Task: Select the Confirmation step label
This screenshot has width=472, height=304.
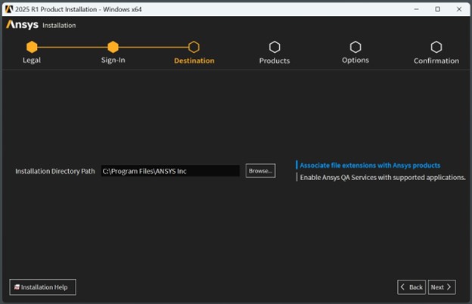Action: coord(436,60)
